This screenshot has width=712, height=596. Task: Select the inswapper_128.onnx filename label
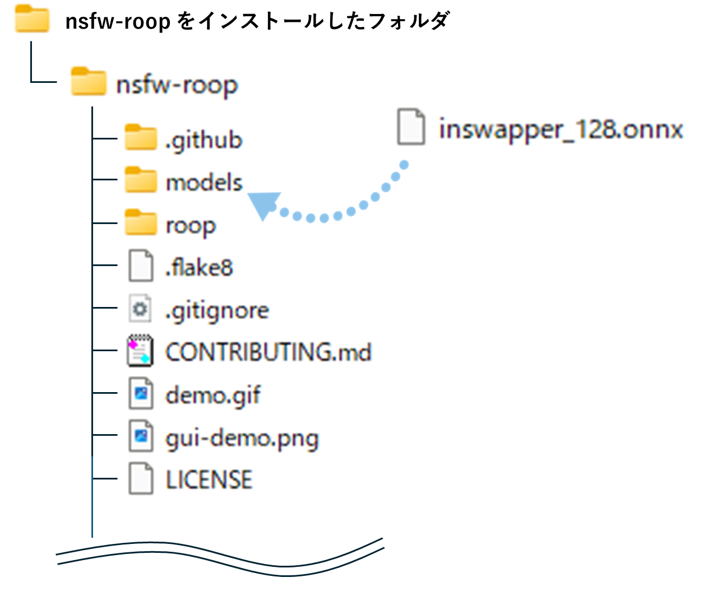(x=560, y=128)
